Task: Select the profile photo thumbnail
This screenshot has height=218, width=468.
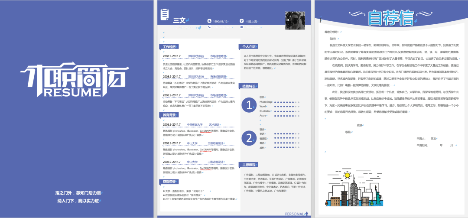Action: (295, 21)
